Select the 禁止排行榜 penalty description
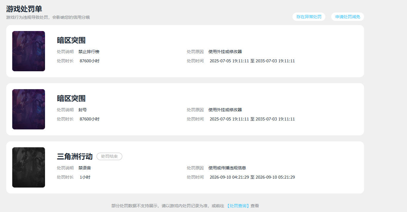 (x=89, y=52)
